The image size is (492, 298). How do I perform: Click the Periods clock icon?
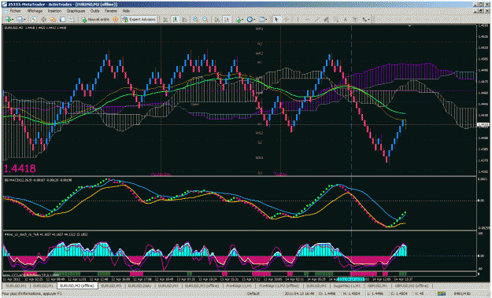(250, 20)
